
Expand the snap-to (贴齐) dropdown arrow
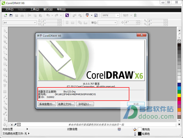point(131,15)
